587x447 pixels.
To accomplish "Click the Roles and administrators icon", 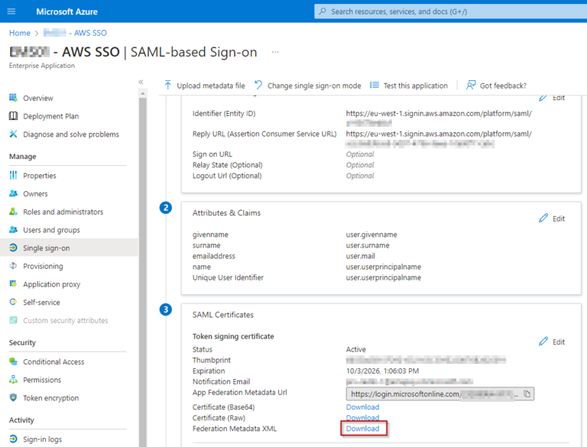I will pyautogui.click(x=13, y=211).
